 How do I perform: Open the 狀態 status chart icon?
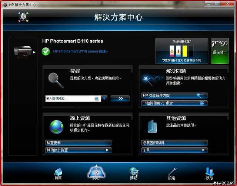click(210, 174)
